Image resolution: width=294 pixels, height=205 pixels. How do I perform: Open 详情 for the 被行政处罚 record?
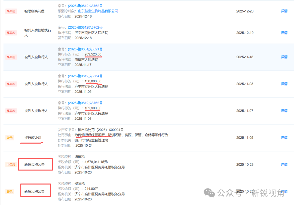tap(284, 138)
